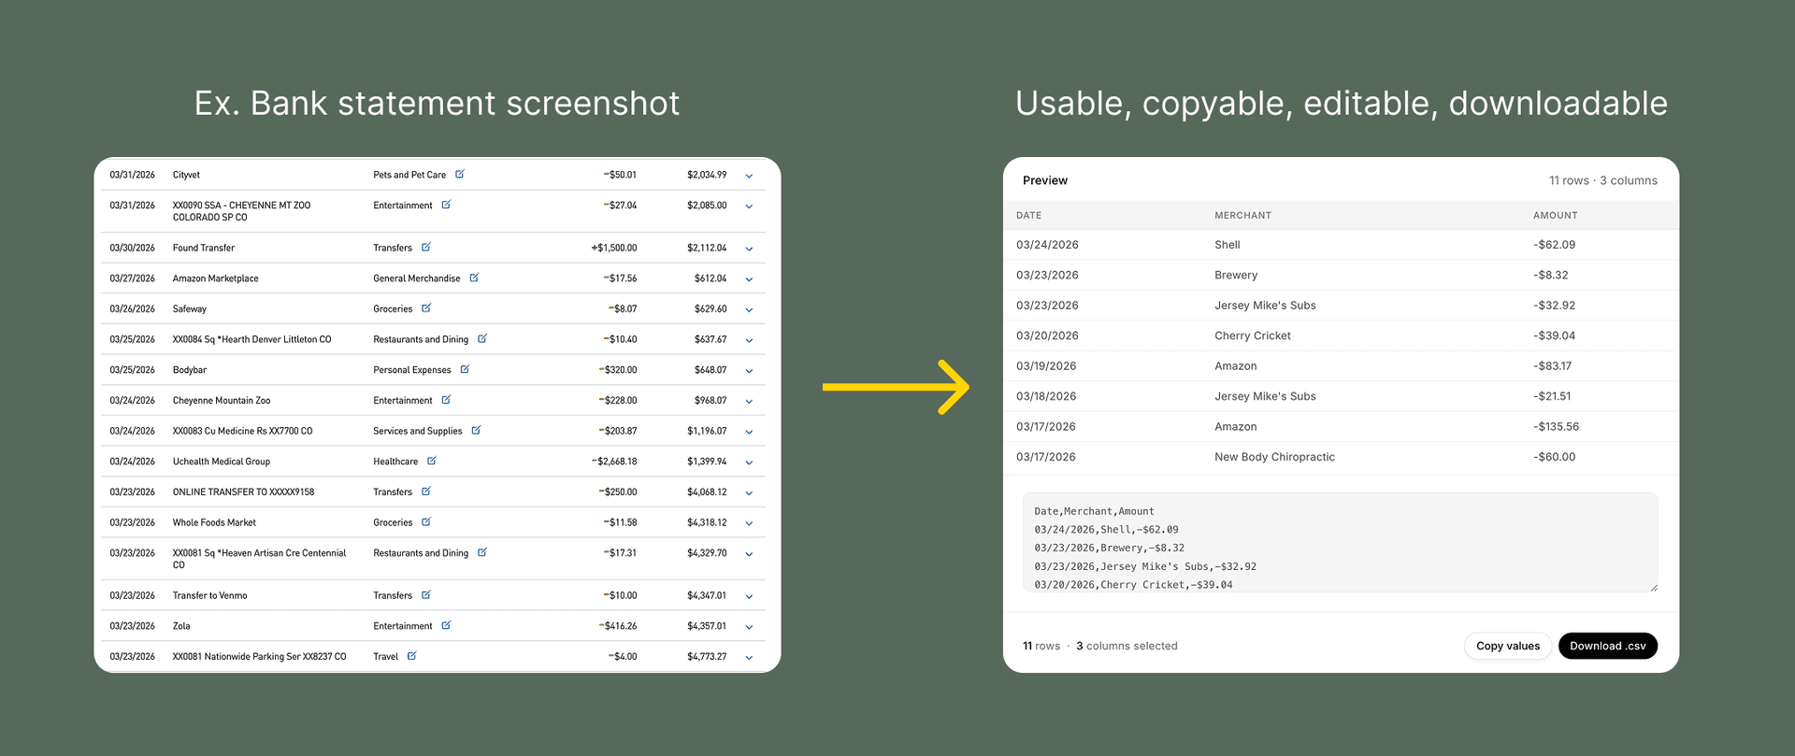This screenshot has height=756, width=1795.
Task: Edit category icon for Cheyenne Mountain Zoo row
Action: pos(446,399)
